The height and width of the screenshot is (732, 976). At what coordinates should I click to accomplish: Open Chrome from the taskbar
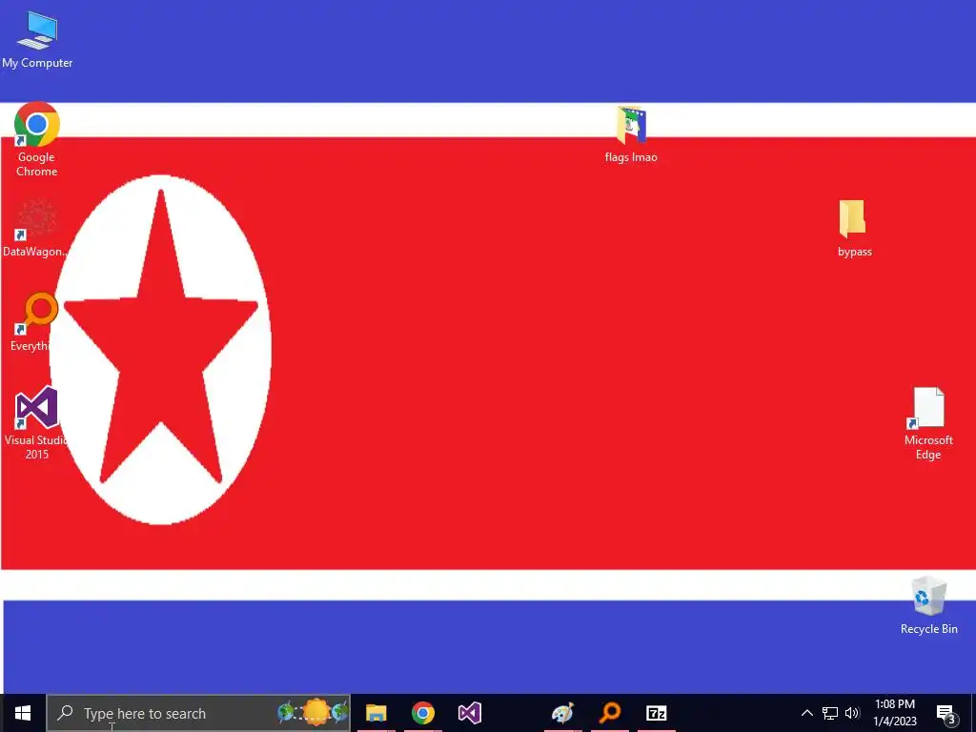[422, 713]
